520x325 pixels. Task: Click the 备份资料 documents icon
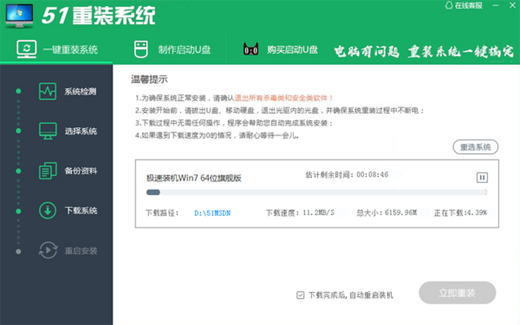tap(47, 171)
